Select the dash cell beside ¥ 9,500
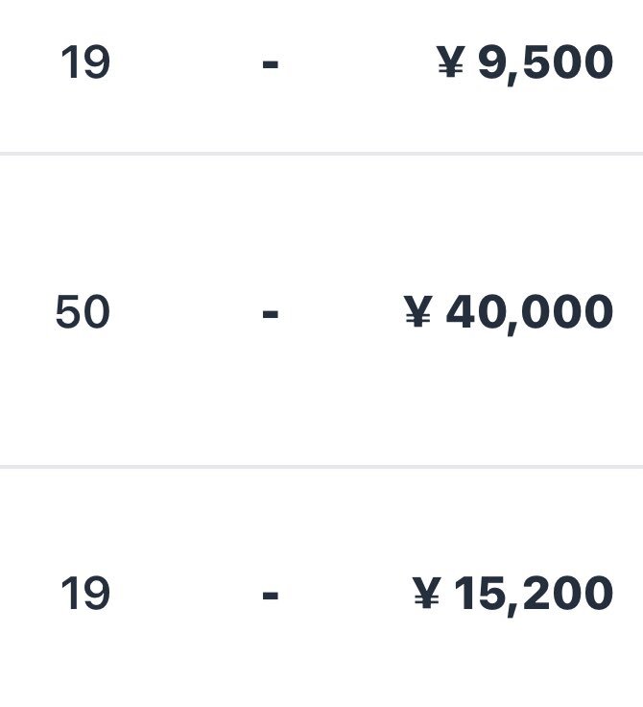The height and width of the screenshot is (707, 643). tap(271, 64)
